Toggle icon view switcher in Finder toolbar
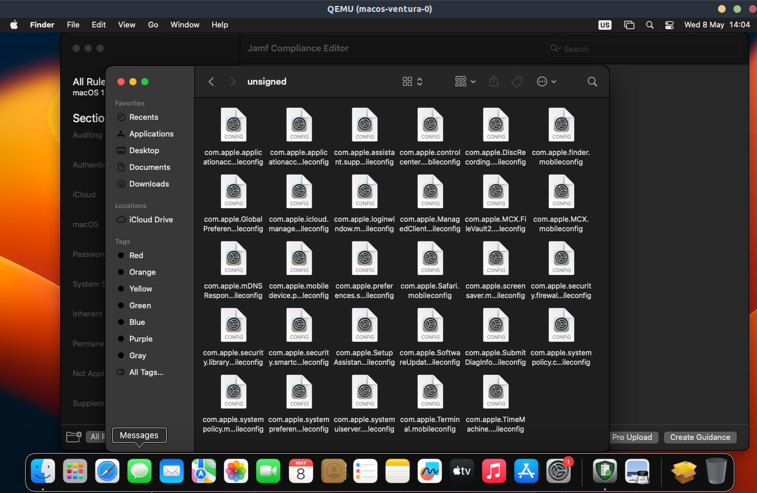This screenshot has height=493, width=757. pyautogui.click(x=412, y=82)
